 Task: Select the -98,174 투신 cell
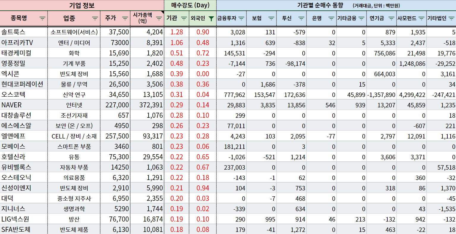(292, 63)
